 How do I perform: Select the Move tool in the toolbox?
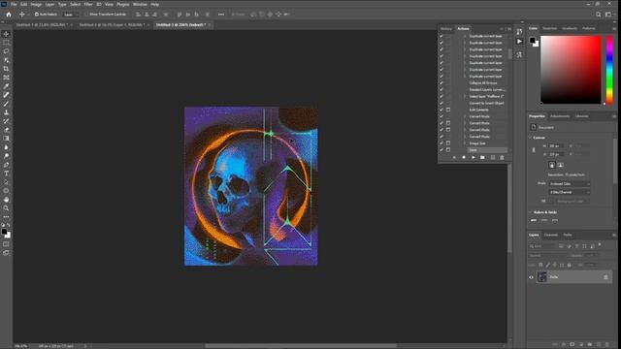[x=6, y=34]
